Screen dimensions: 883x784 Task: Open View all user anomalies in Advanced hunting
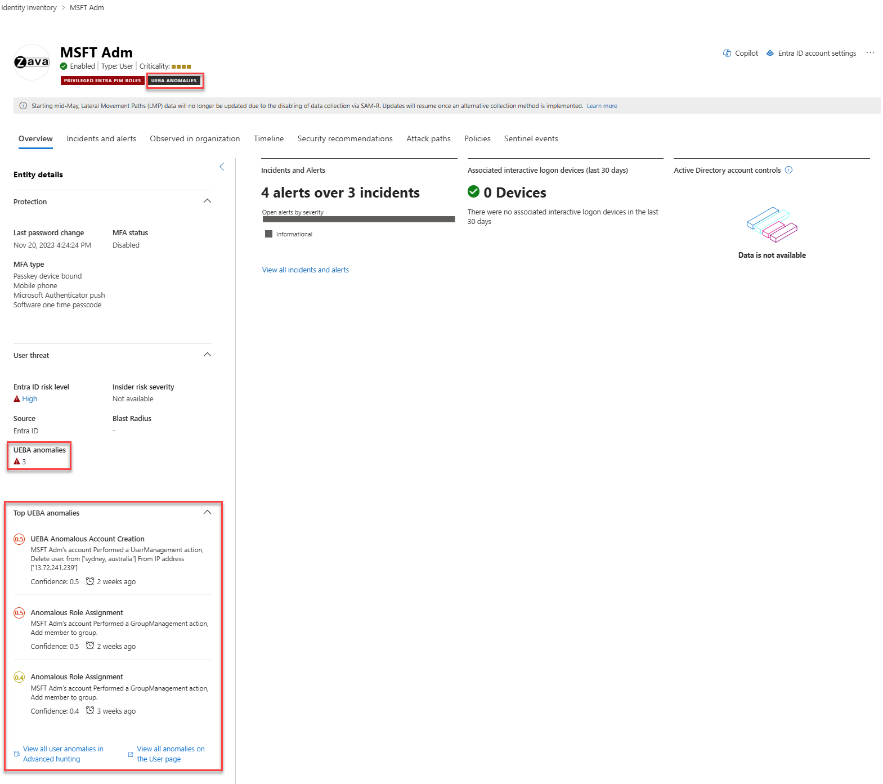[63, 754]
